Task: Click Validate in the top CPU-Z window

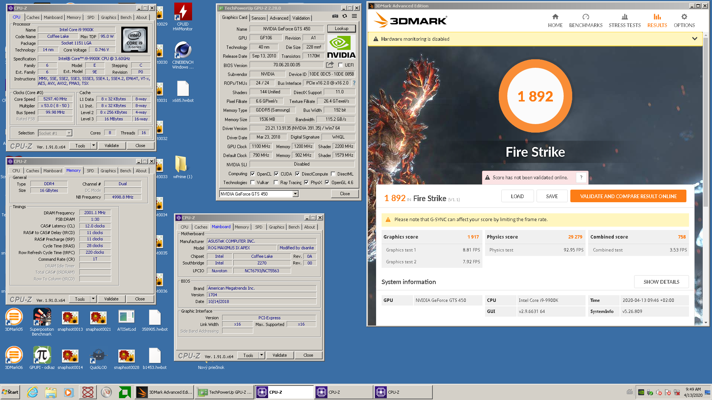Action: (x=112, y=146)
